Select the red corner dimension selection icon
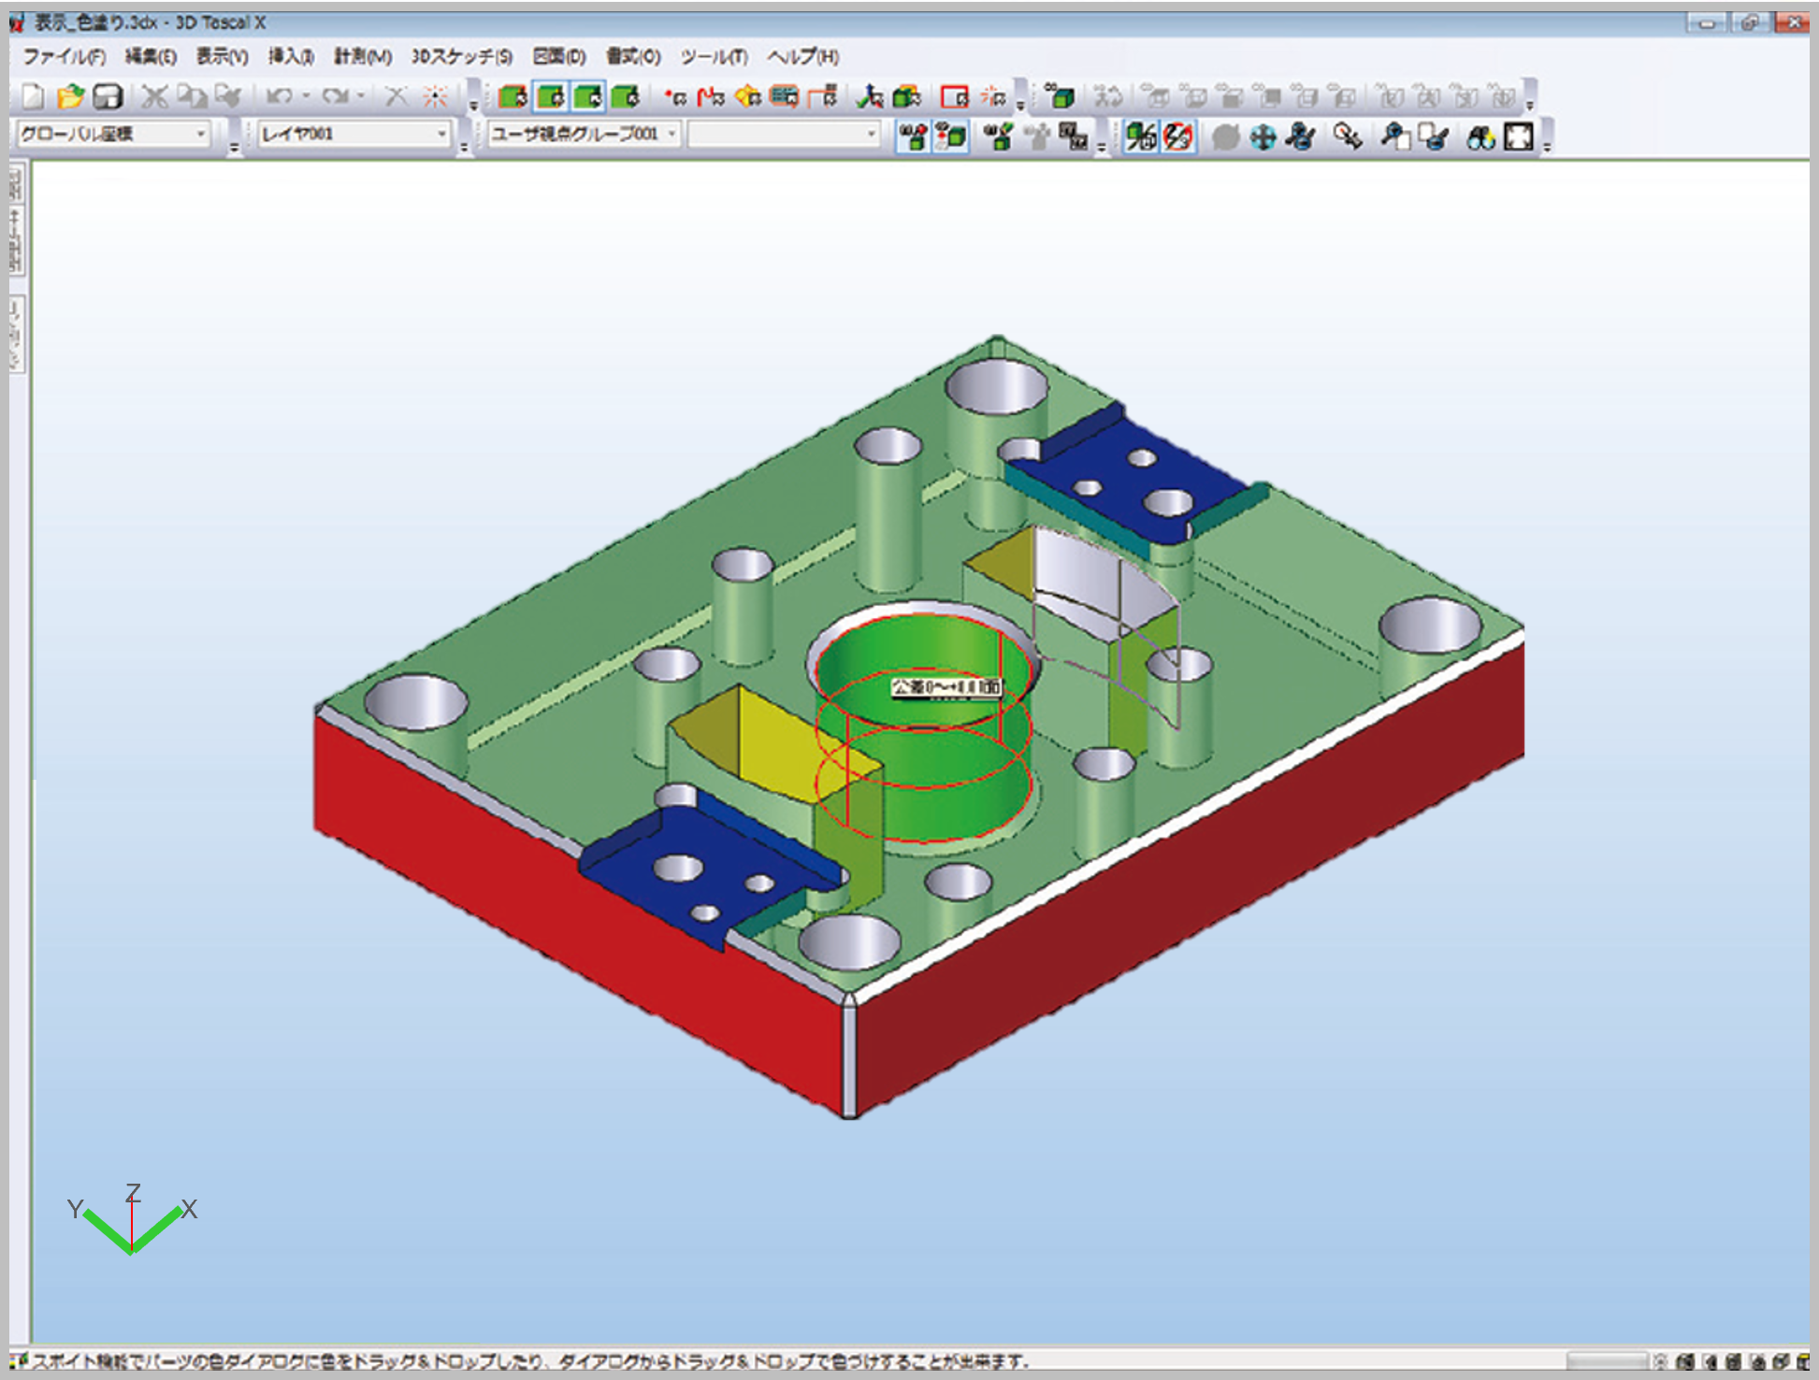The width and height of the screenshot is (1819, 1380). [823, 96]
